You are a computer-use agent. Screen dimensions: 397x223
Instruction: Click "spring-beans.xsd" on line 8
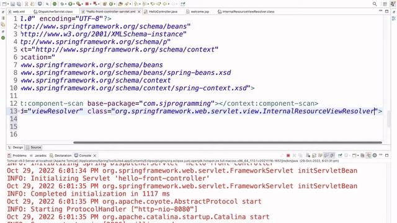198,73
